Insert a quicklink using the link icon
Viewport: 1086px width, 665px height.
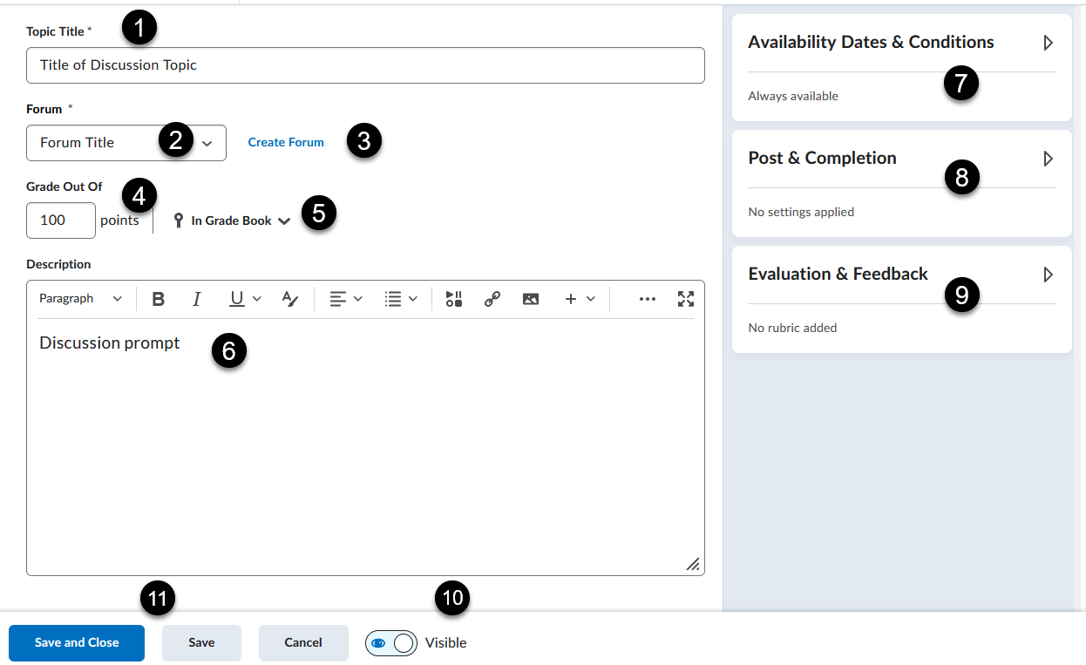(x=492, y=299)
